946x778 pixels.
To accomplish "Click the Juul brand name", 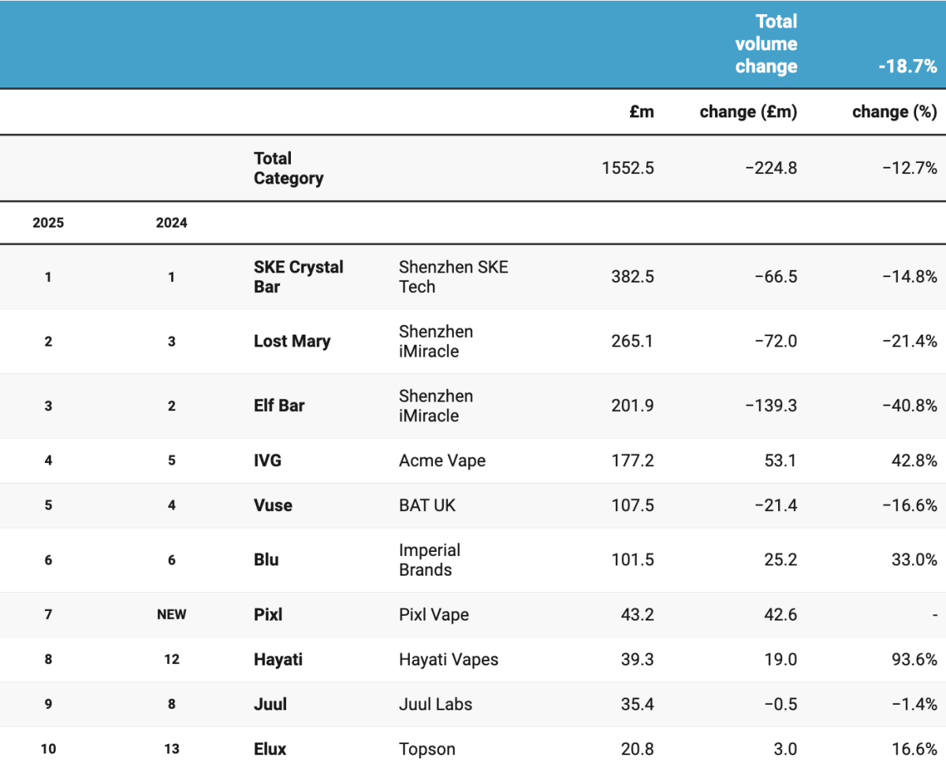I will coord(270,704).
